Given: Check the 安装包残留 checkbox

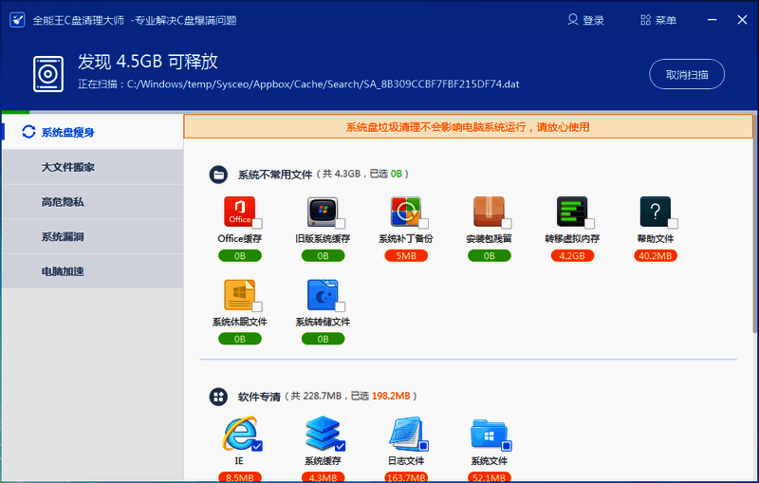Looking at the screenshot, I should point(507,223).
